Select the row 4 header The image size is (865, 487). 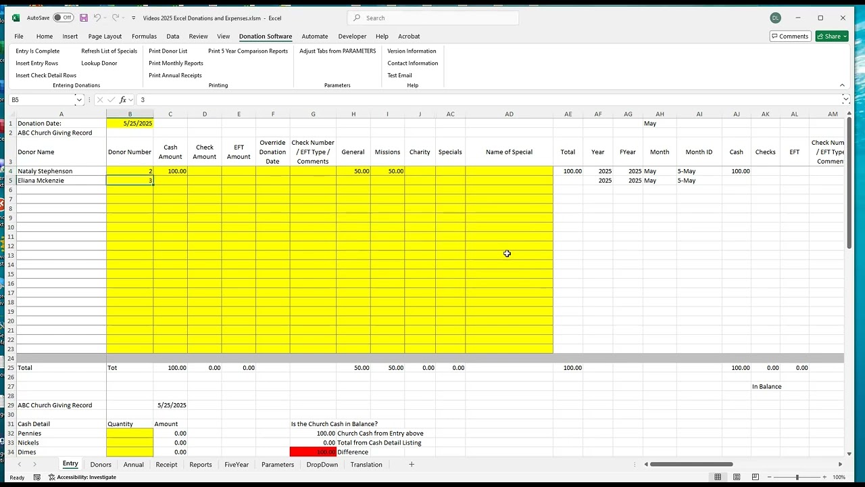[10, 171]
